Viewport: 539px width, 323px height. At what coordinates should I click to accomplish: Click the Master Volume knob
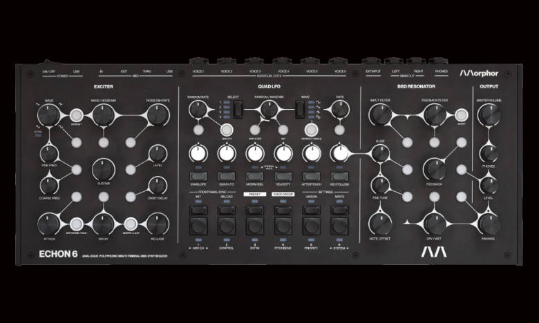tap(489, 115)
